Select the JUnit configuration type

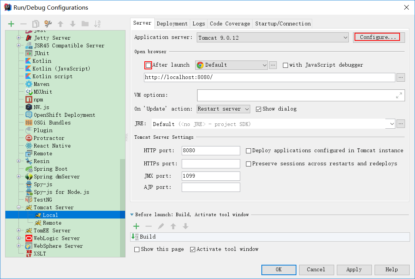[x=37, y=53]
